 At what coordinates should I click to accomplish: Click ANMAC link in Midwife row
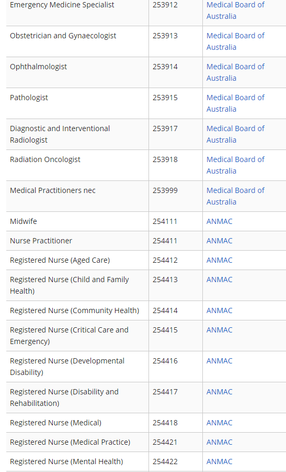[220, 221]
